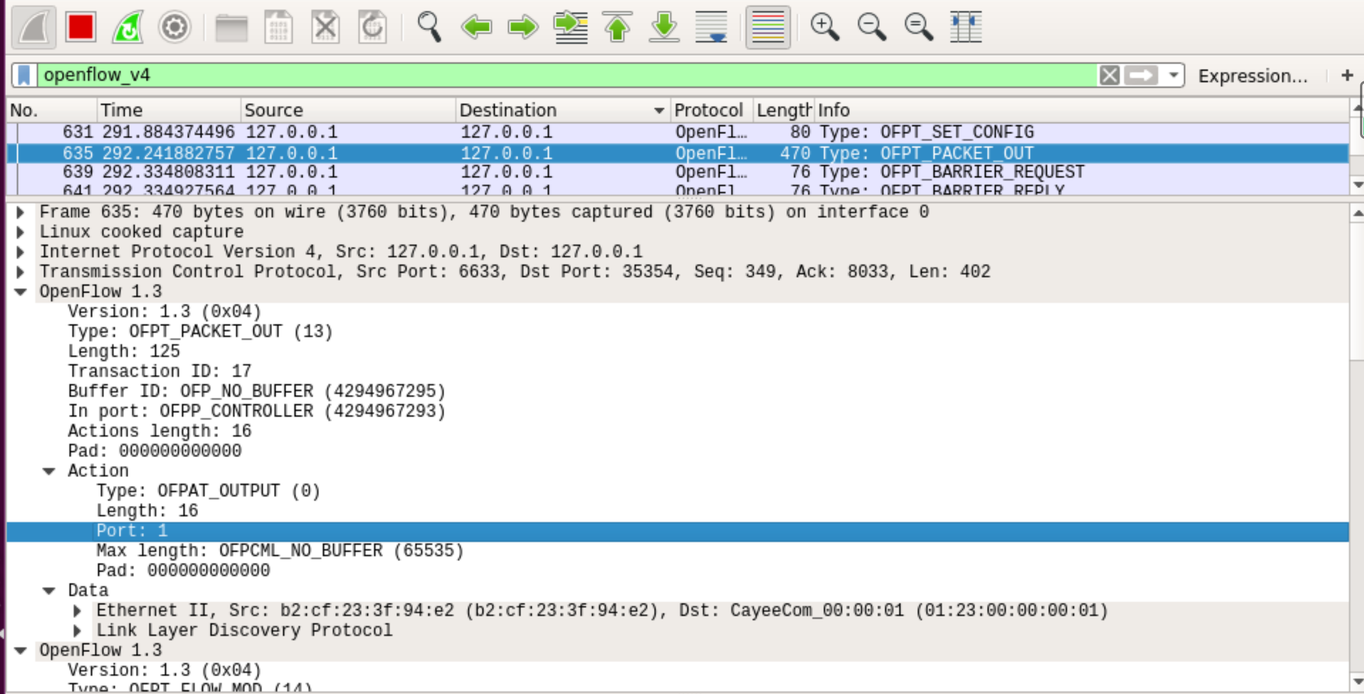Open capture options gear icon
This screenshot has width=1364, height=694.
pos(174,27)
